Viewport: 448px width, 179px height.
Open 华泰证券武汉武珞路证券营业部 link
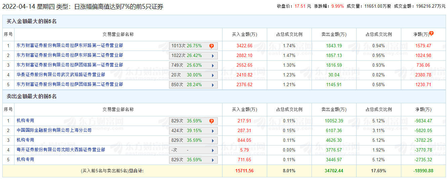61,74
